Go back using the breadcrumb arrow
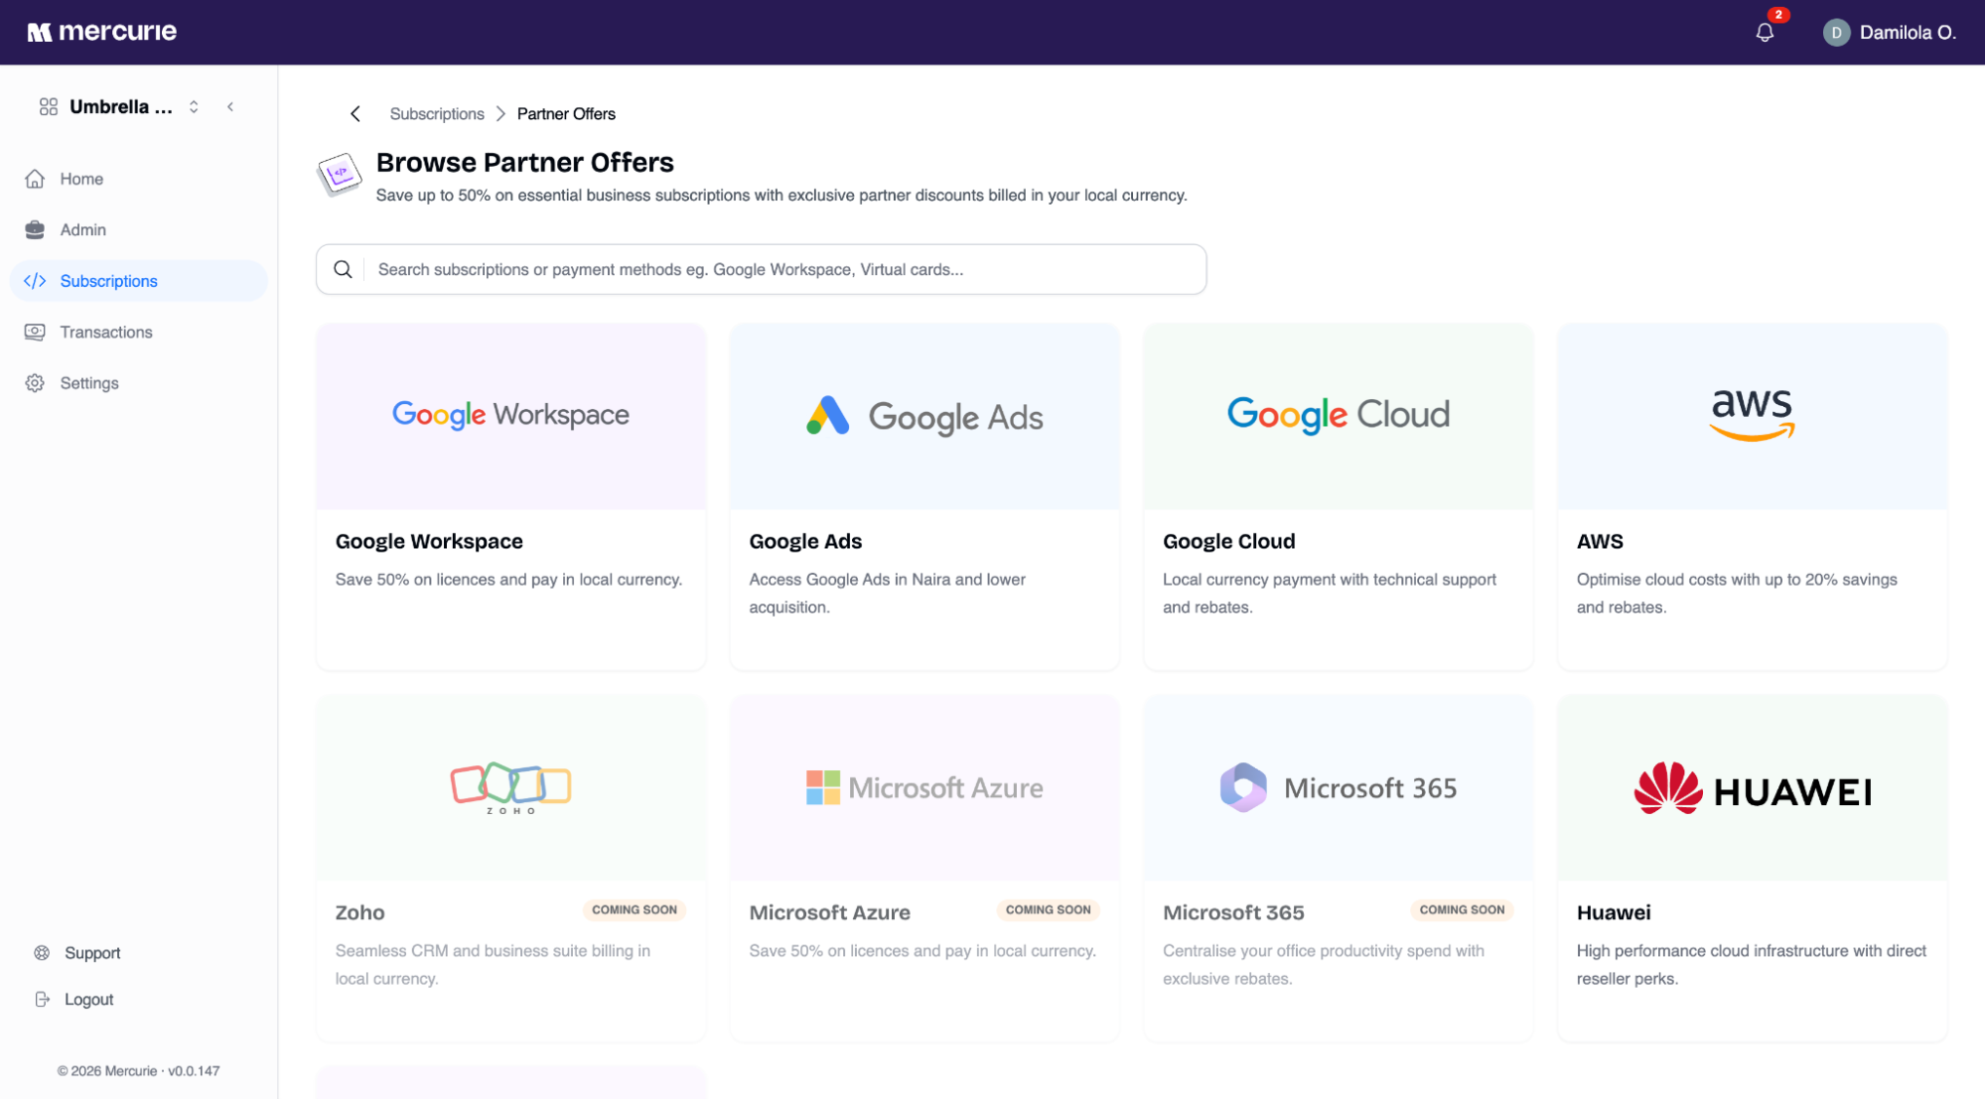Image resolution: width=1985 pixels, height=1099 pixels. click(354, 114)
